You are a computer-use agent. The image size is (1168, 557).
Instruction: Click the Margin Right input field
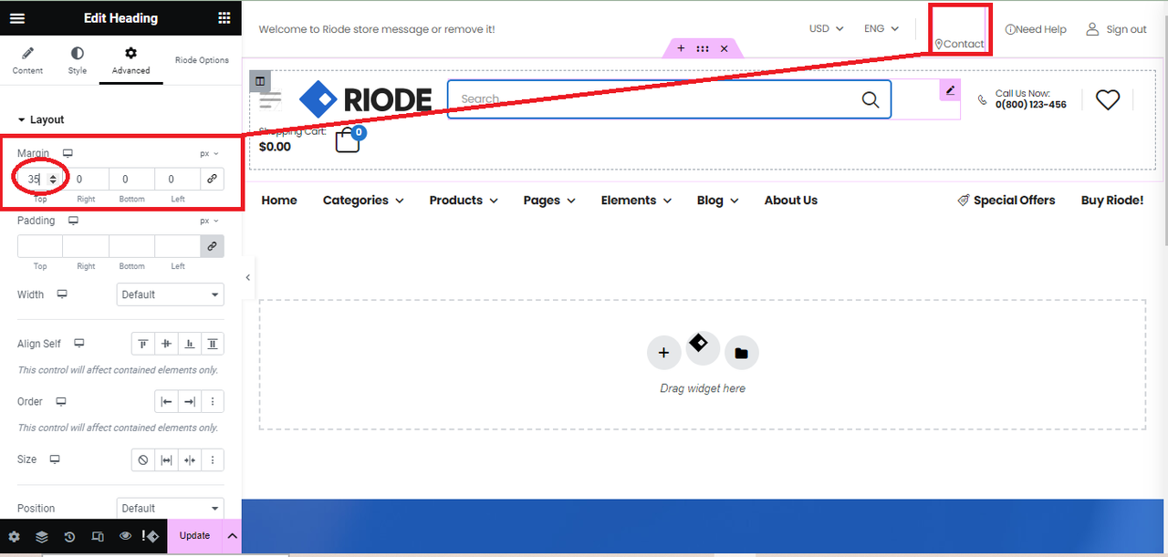coord(86,180)
